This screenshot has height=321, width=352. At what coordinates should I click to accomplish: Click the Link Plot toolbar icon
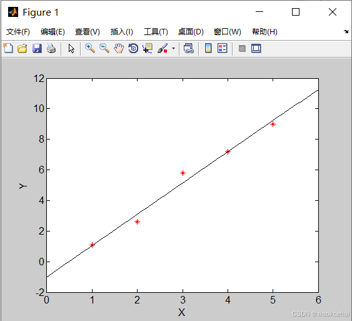(x=189, y=48)
